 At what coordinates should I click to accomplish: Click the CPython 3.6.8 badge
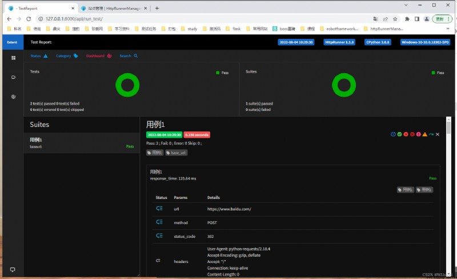[x=378, y=42]
